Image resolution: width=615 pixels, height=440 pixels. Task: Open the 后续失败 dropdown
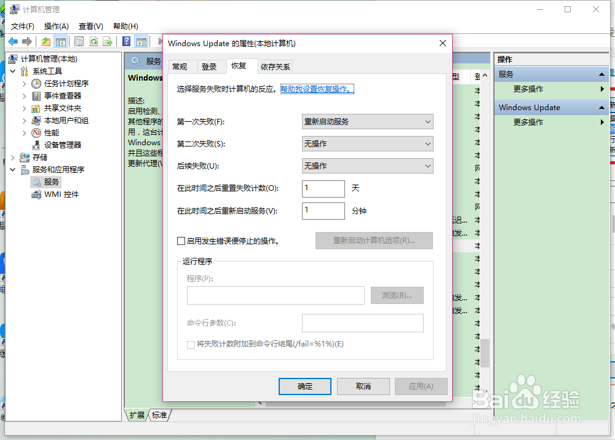(x=368, y=166)
